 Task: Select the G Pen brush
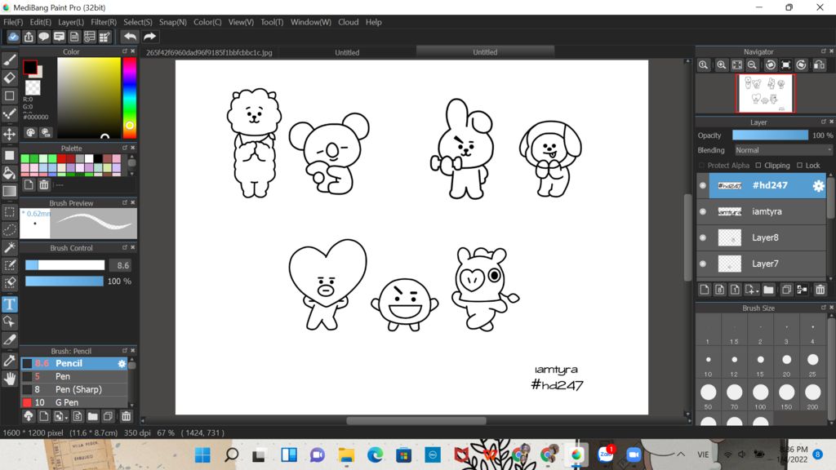click(74, 402)
